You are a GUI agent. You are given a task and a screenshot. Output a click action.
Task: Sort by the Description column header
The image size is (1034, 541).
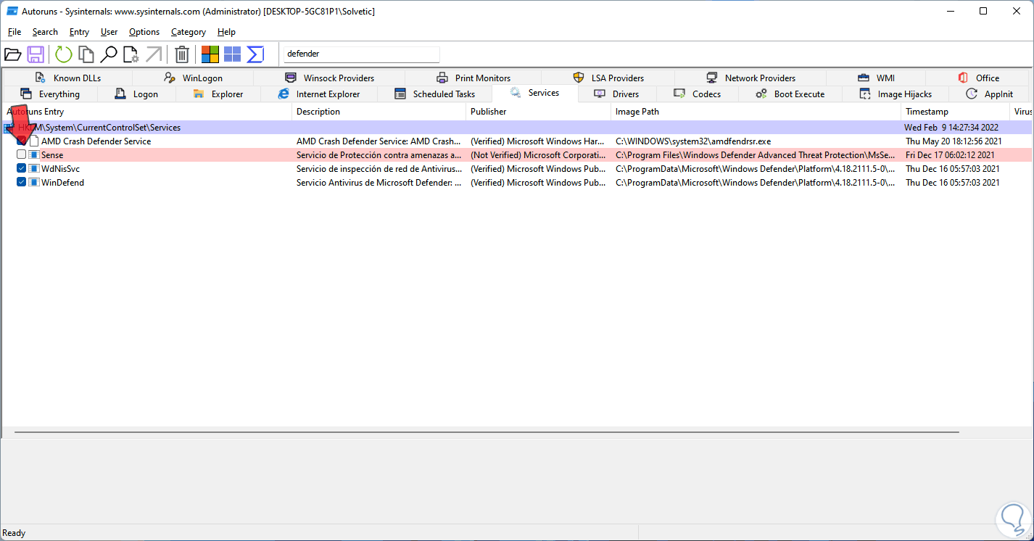[x=379, y=112]
